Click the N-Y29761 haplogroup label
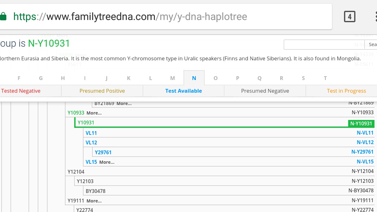 coord(362,152)
